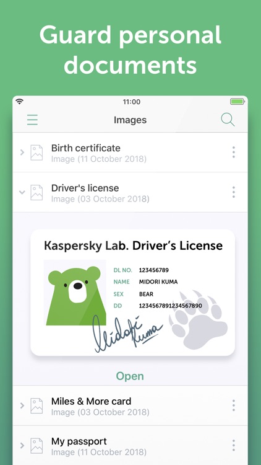261x465 pixels.
Task: Tap the 11:00 status bar clock
Action: [132, 102]
